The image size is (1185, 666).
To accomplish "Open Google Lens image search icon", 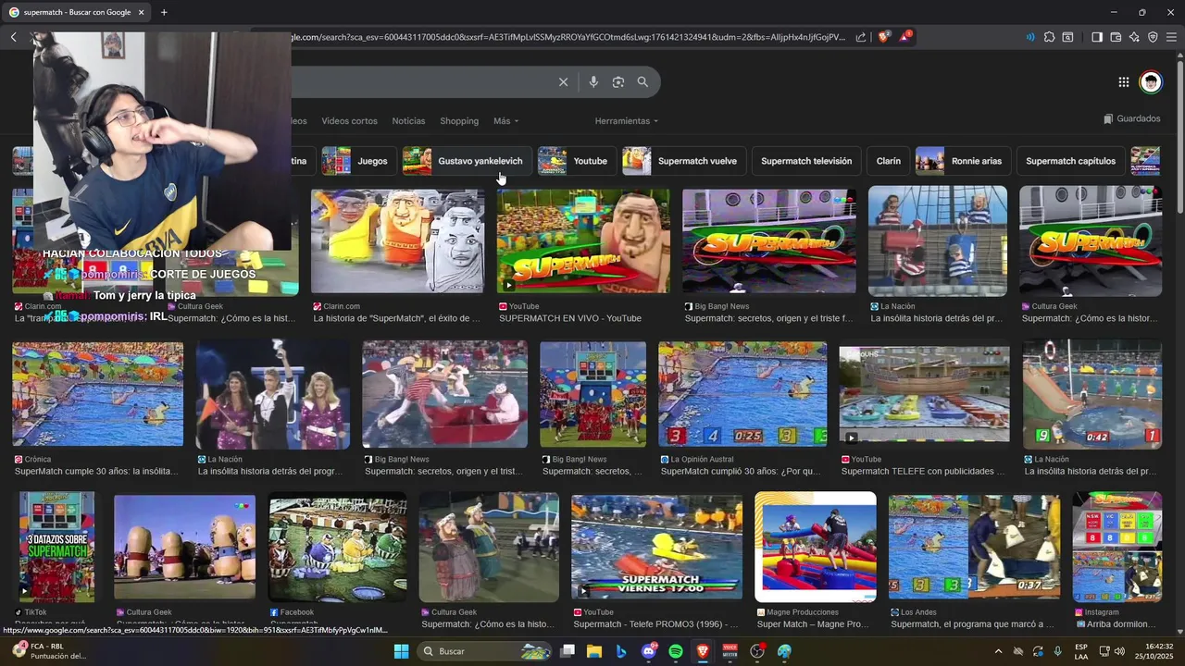I will 618,82.
